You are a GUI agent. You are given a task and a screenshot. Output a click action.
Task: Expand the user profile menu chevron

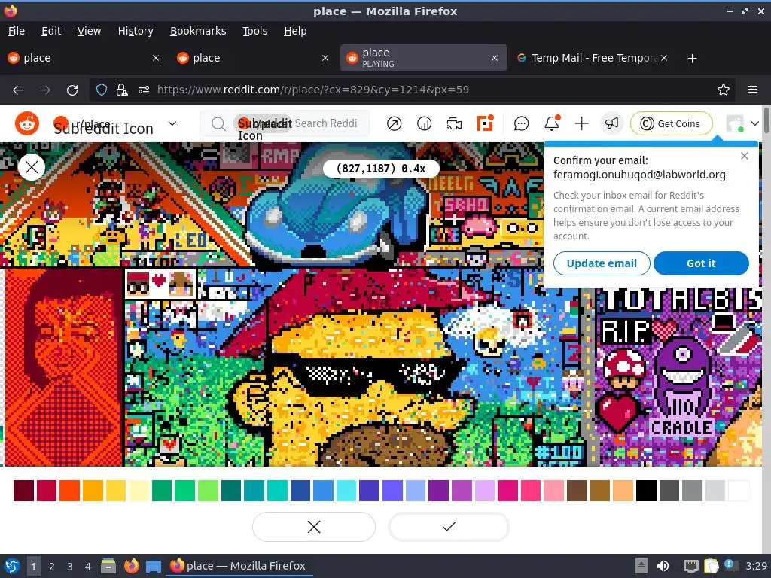click(754, 124)
